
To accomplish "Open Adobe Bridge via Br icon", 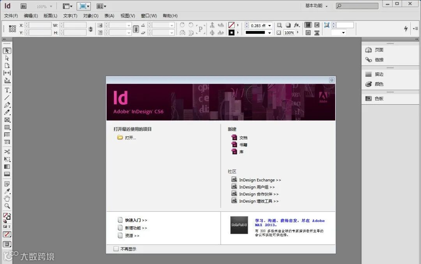I will click(23, 6).
